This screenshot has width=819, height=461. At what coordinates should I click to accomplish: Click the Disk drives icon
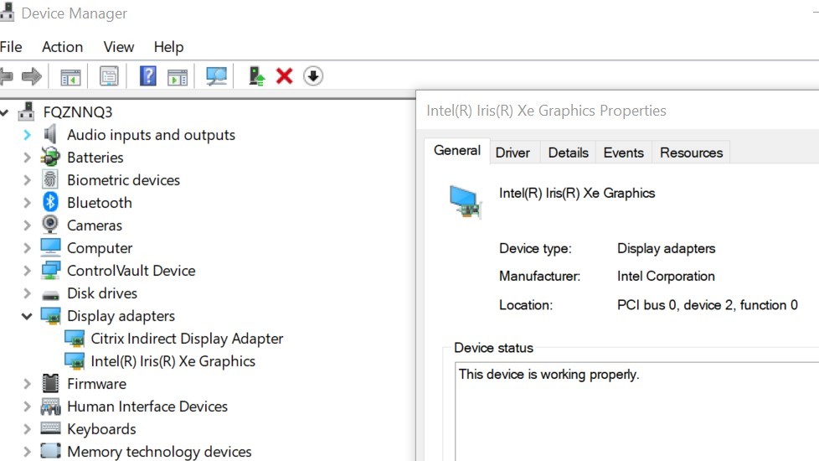[x=50, y=294]
